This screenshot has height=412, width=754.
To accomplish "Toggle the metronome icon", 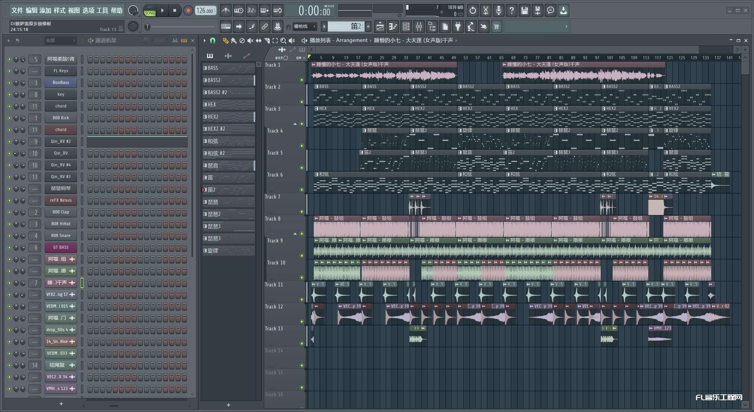I will (225, 11).
